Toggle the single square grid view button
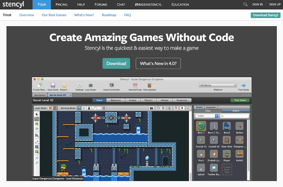The width and height of the screenshot is (283, 187). pos(158,108)
